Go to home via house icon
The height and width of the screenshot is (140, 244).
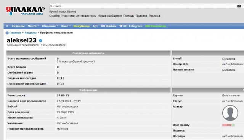click(x=7, y=26)
